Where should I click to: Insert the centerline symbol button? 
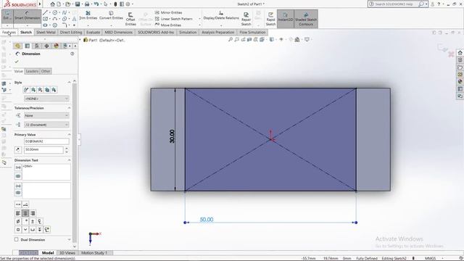coord(40,221)
